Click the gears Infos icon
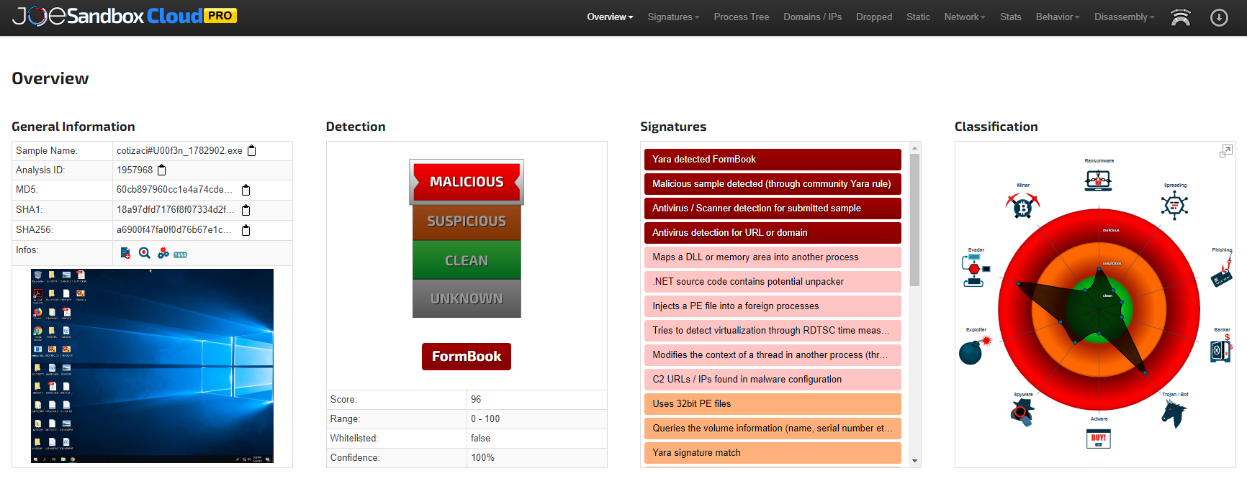 click(163, 253)
